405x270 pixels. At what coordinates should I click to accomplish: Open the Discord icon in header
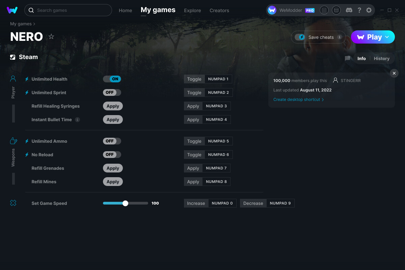(x=349, y=10)
